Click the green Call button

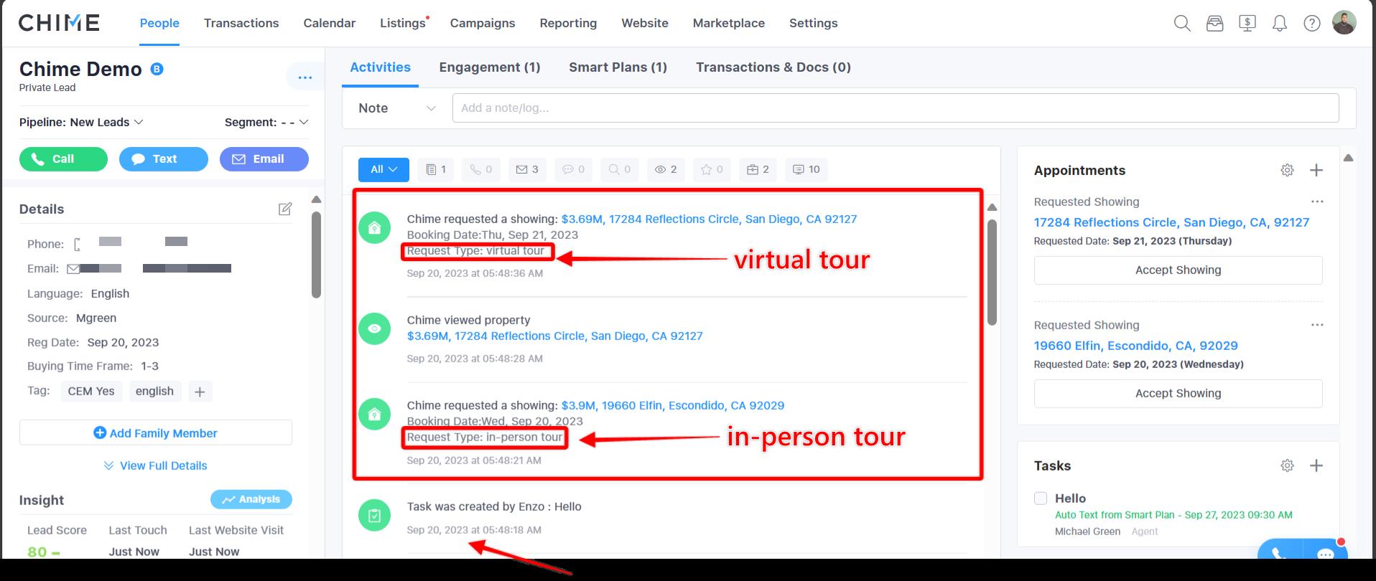point(63,159)
